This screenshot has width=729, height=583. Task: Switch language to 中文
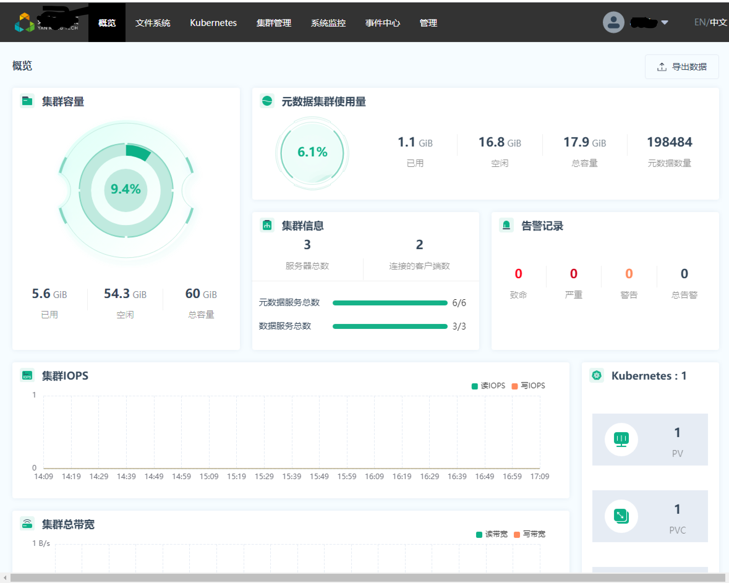pyautogui.click(x=718, y=22)
